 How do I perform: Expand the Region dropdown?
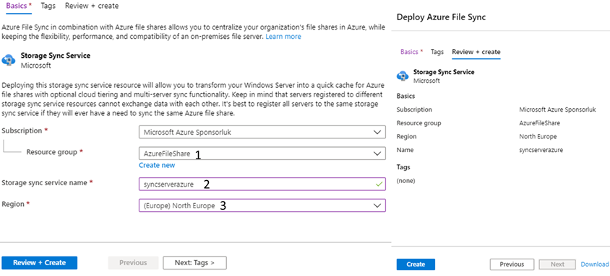click(262, 205)
